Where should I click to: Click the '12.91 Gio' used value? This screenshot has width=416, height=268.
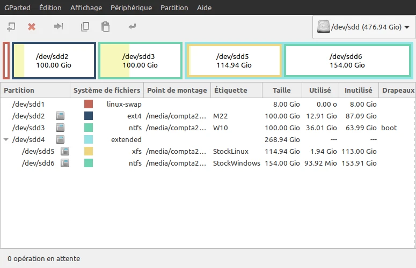click(322, 116)
